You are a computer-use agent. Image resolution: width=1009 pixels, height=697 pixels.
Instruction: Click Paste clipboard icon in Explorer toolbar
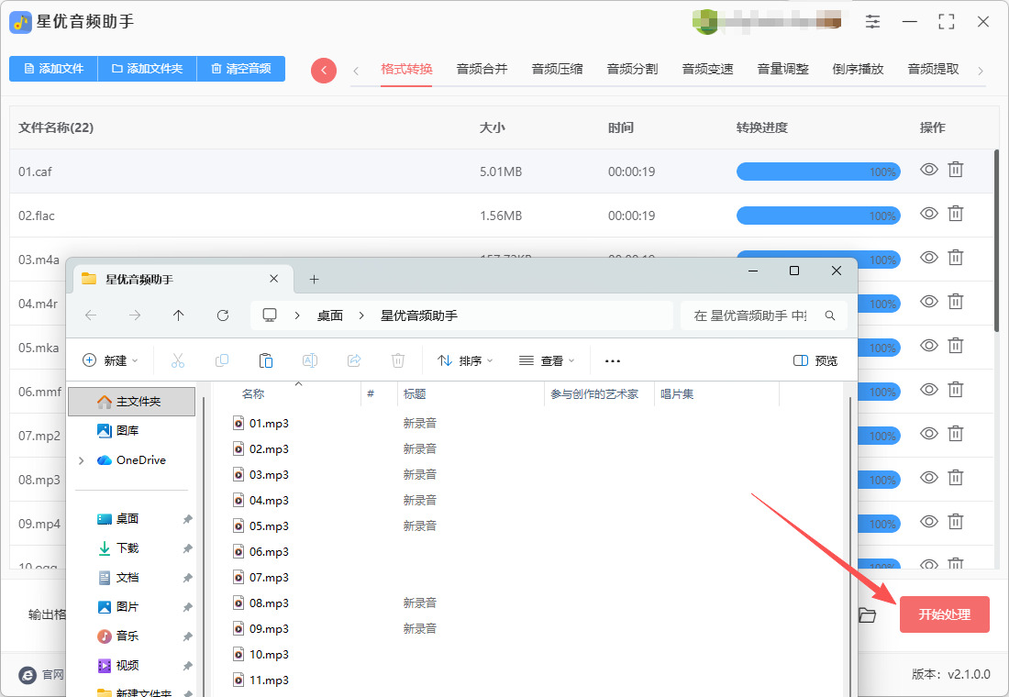(266, 360)
